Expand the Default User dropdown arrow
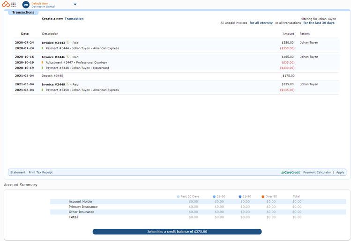Viewport: 351px width, 241px height. (x=75, y=5)
